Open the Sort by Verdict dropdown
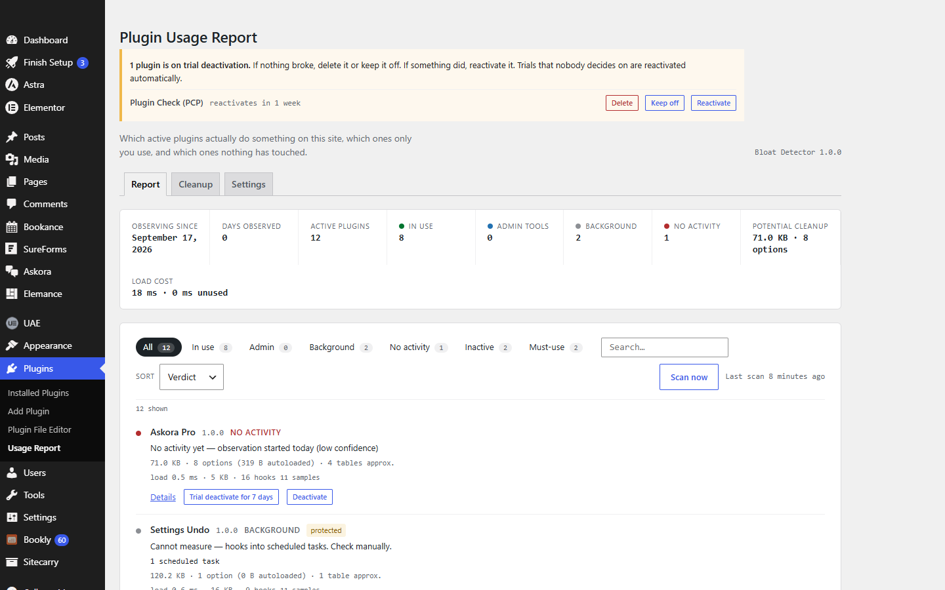 coord(192,377)
